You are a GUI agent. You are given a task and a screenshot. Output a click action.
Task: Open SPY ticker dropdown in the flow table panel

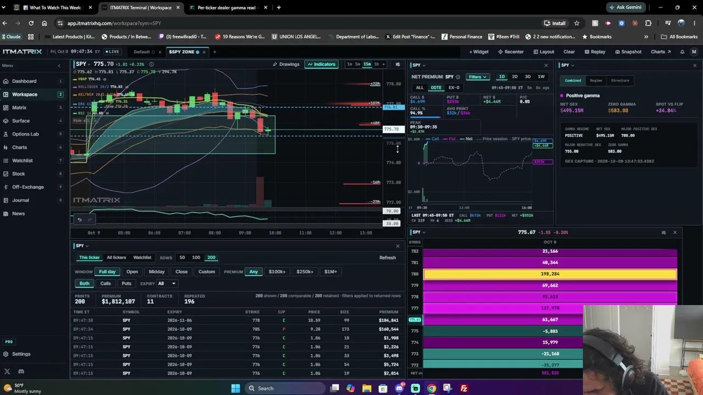click(x=82, y=246)
